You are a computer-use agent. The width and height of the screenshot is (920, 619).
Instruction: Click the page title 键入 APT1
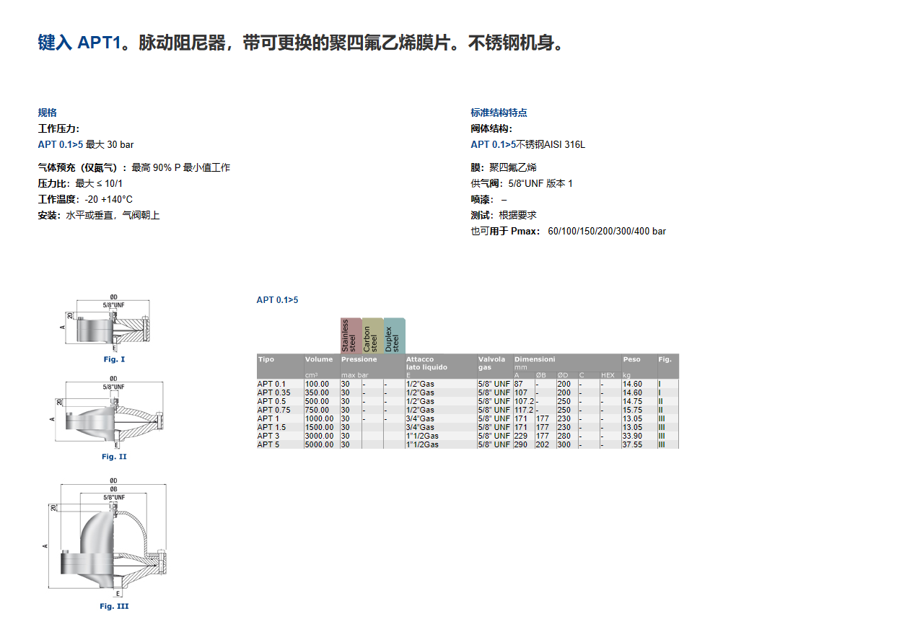(79, 43)
